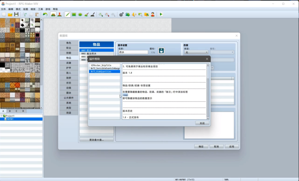Undo with the green arrow icon
This screenshot has width=299, height=181.
45,15
